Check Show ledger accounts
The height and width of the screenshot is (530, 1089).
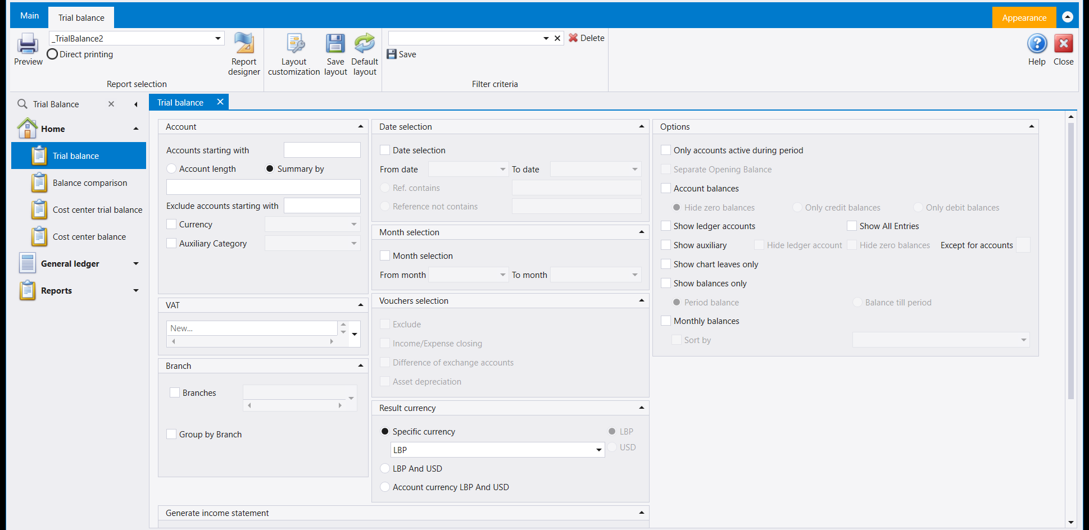click(666, 226)
